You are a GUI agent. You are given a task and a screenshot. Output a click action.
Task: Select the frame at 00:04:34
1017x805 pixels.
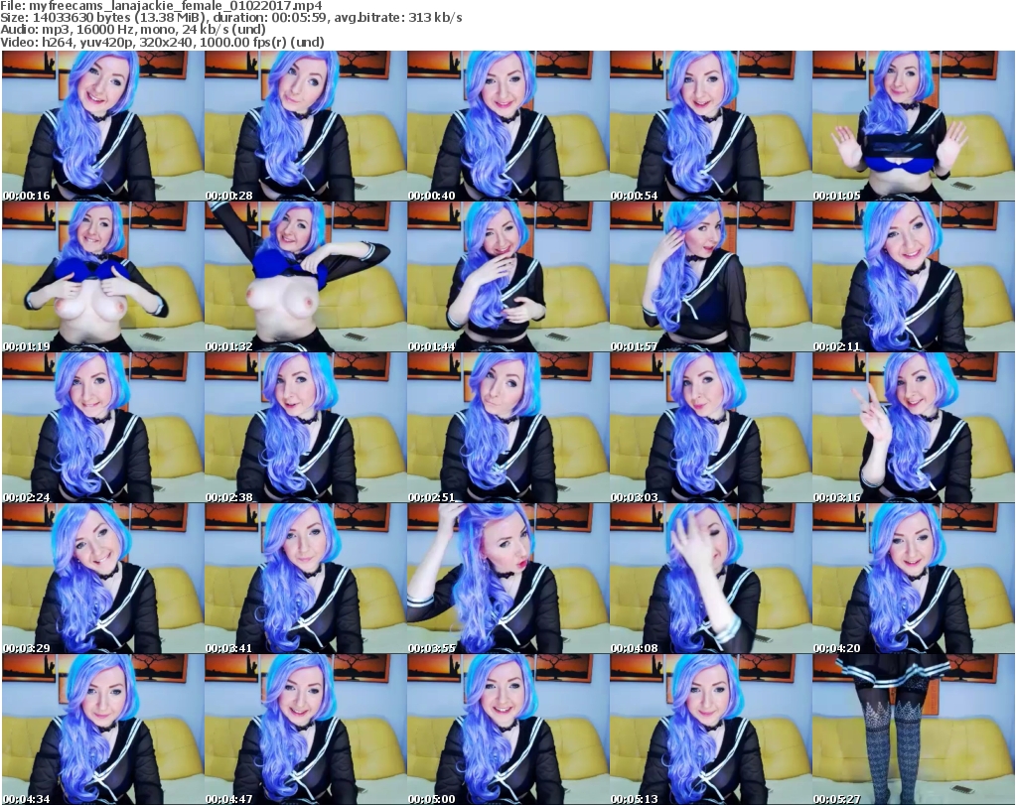102,730
